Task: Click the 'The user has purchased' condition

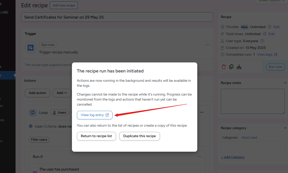Action: (59, 169)
